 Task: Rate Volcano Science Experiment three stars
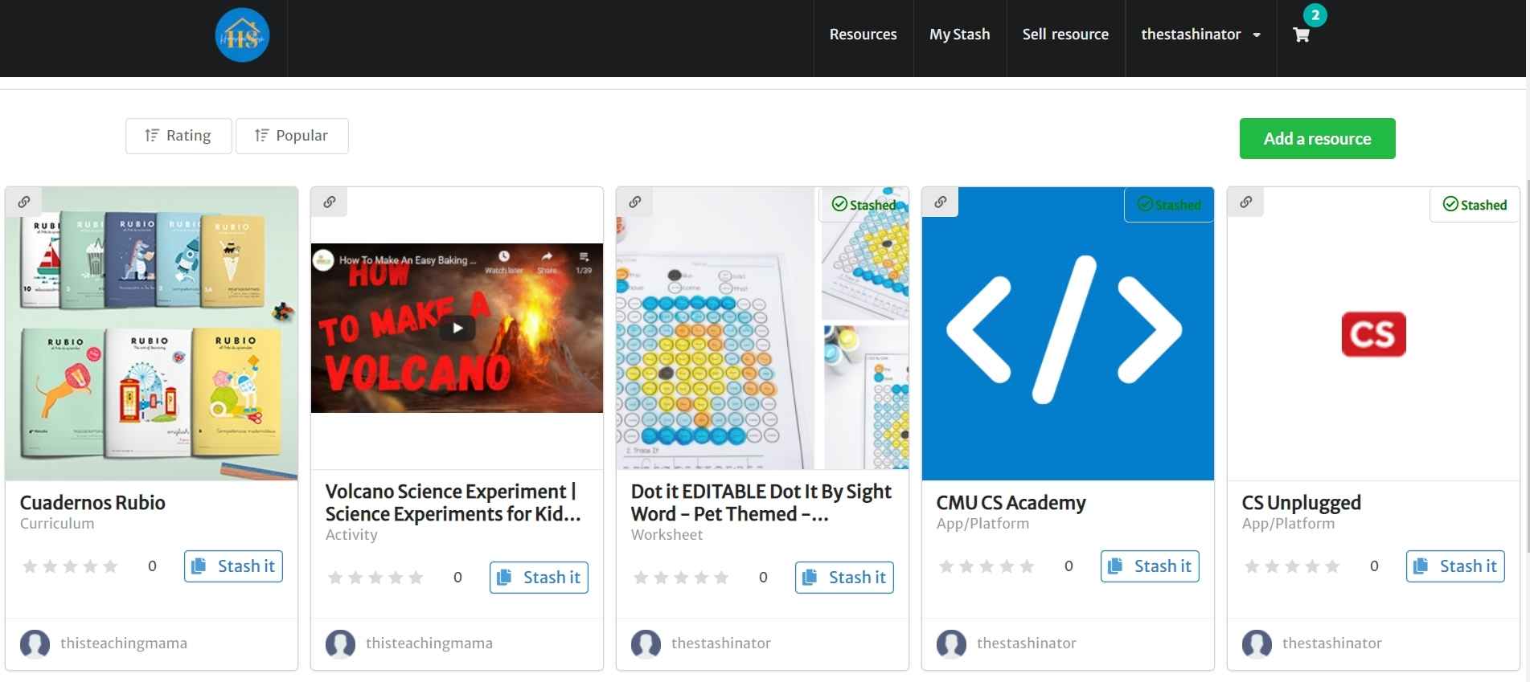pos(375,578)
